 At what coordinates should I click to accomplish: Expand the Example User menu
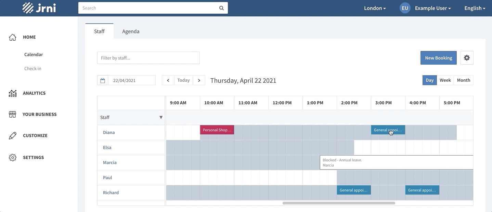coord(432,8)
